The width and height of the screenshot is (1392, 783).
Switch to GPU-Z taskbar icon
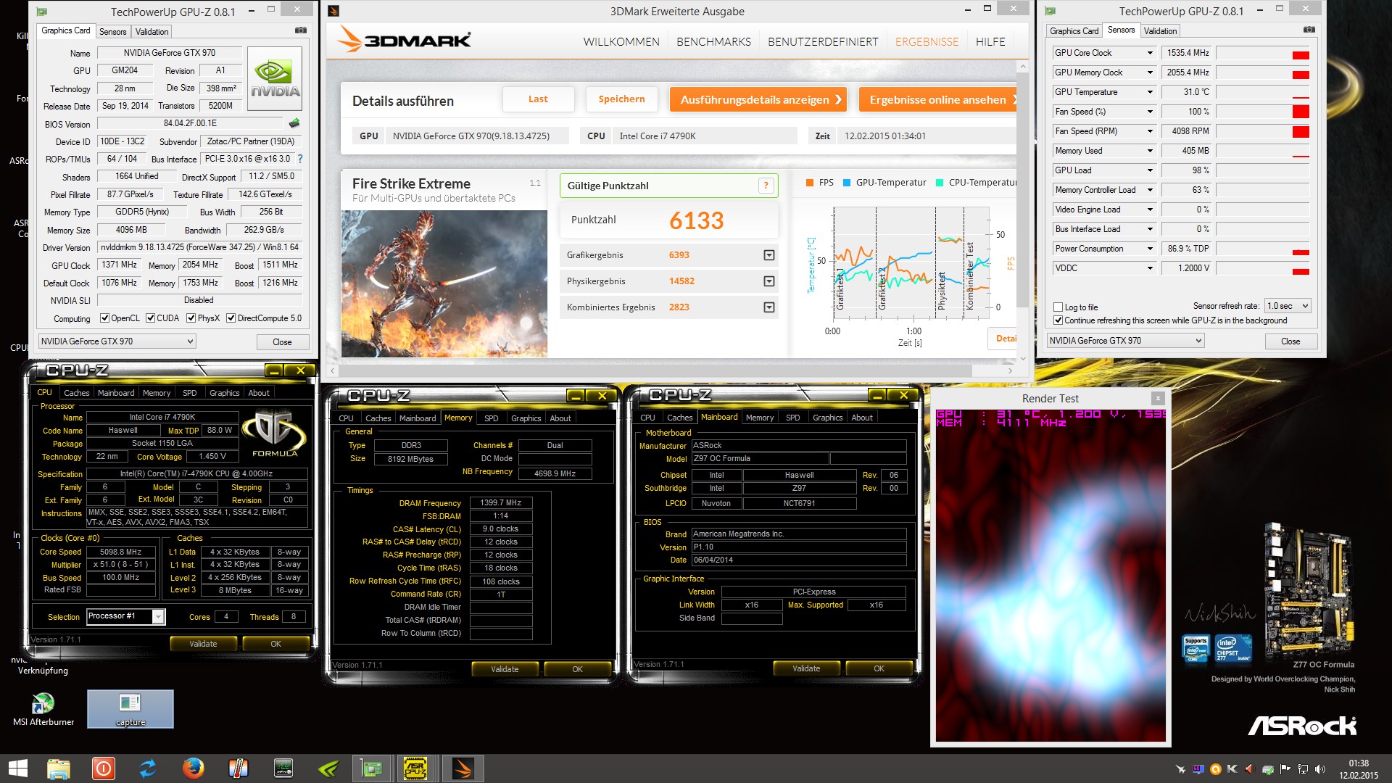372,768
